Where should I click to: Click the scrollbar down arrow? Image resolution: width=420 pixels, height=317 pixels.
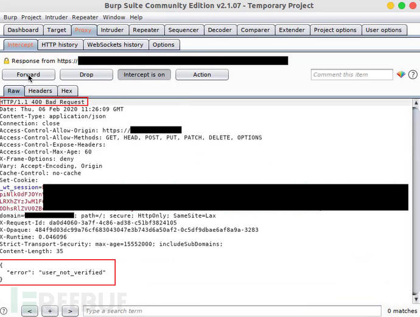click(416, 299)
